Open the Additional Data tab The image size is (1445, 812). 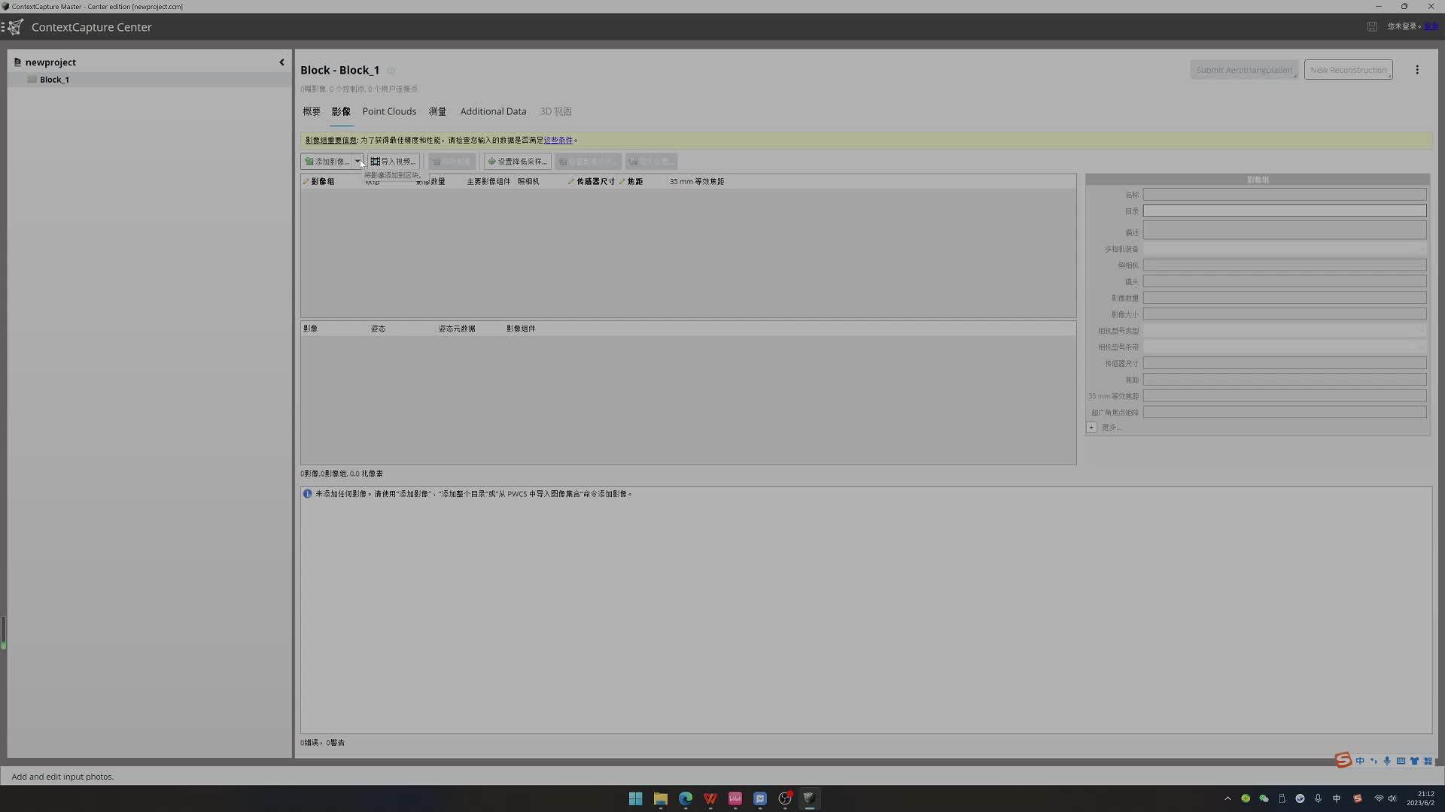click(493, 111)
